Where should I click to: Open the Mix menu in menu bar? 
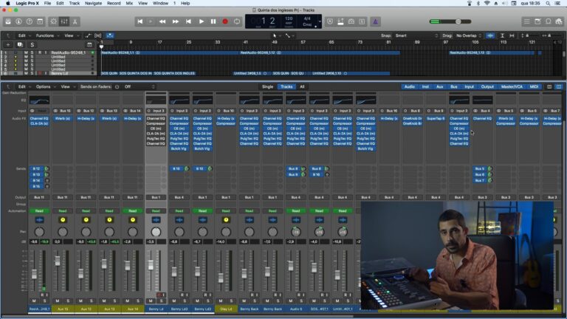click(129, 3)
